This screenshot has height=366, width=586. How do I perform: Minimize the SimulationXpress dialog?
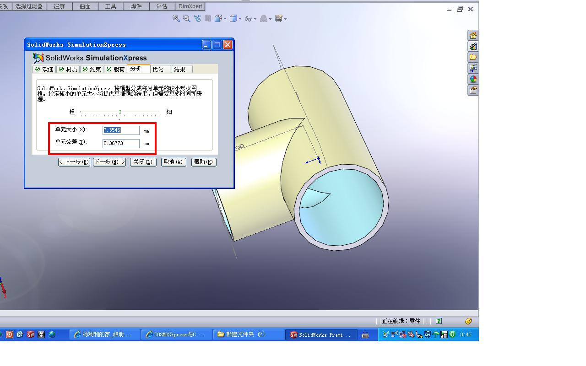(x=206, y=44)
